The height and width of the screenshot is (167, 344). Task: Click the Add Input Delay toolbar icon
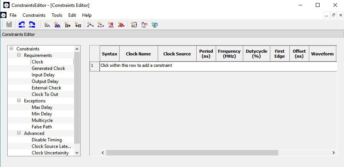[x=68, y=24]
